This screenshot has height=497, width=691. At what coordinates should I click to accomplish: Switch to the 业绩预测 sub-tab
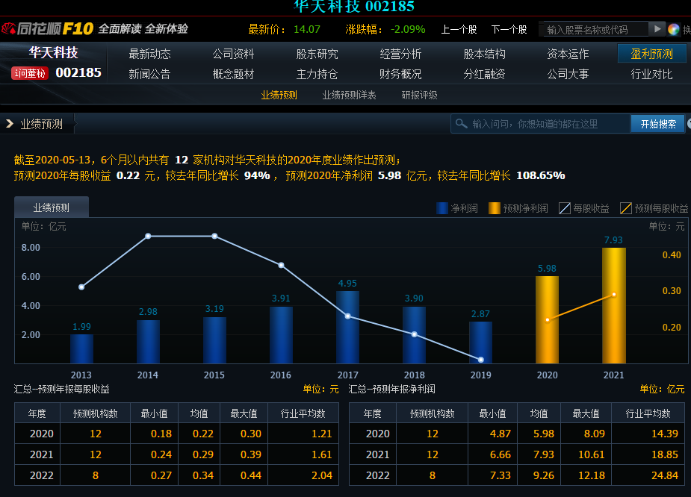point(279,95)
